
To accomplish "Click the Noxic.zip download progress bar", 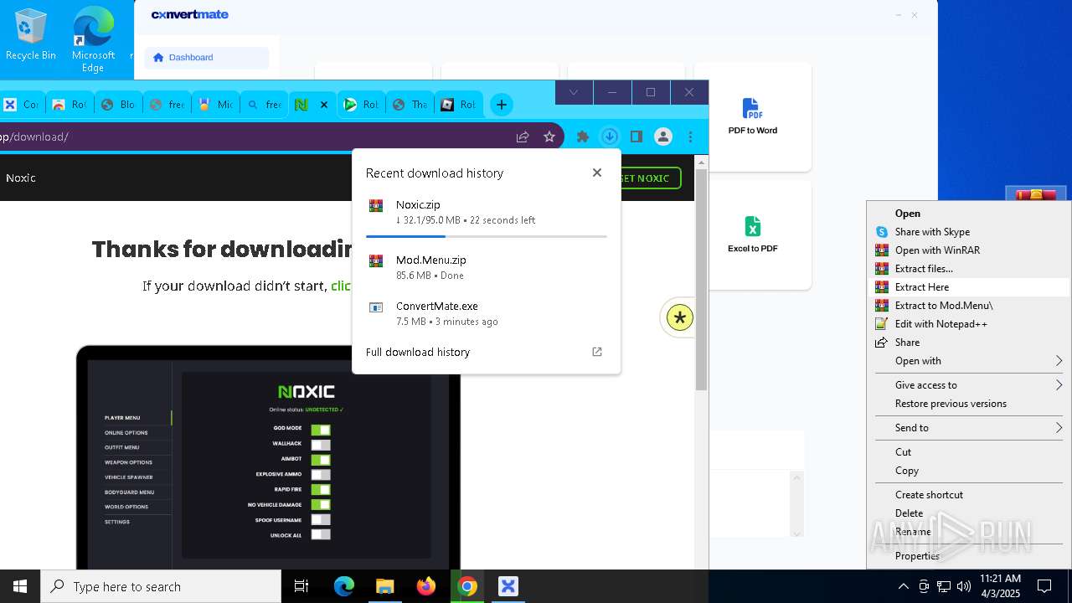I will [x=487, y=237].
